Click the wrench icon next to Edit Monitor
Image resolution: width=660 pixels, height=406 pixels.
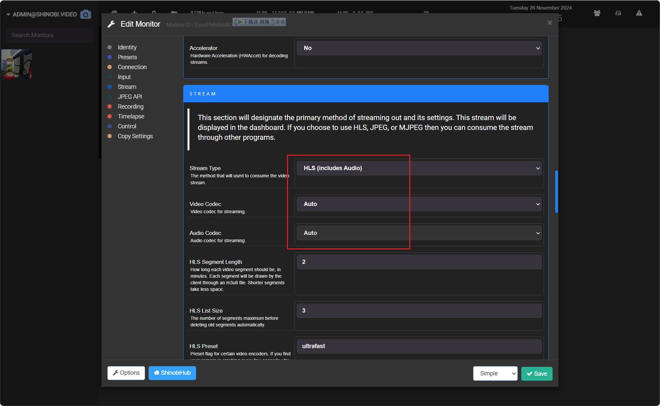click(111, 24)
